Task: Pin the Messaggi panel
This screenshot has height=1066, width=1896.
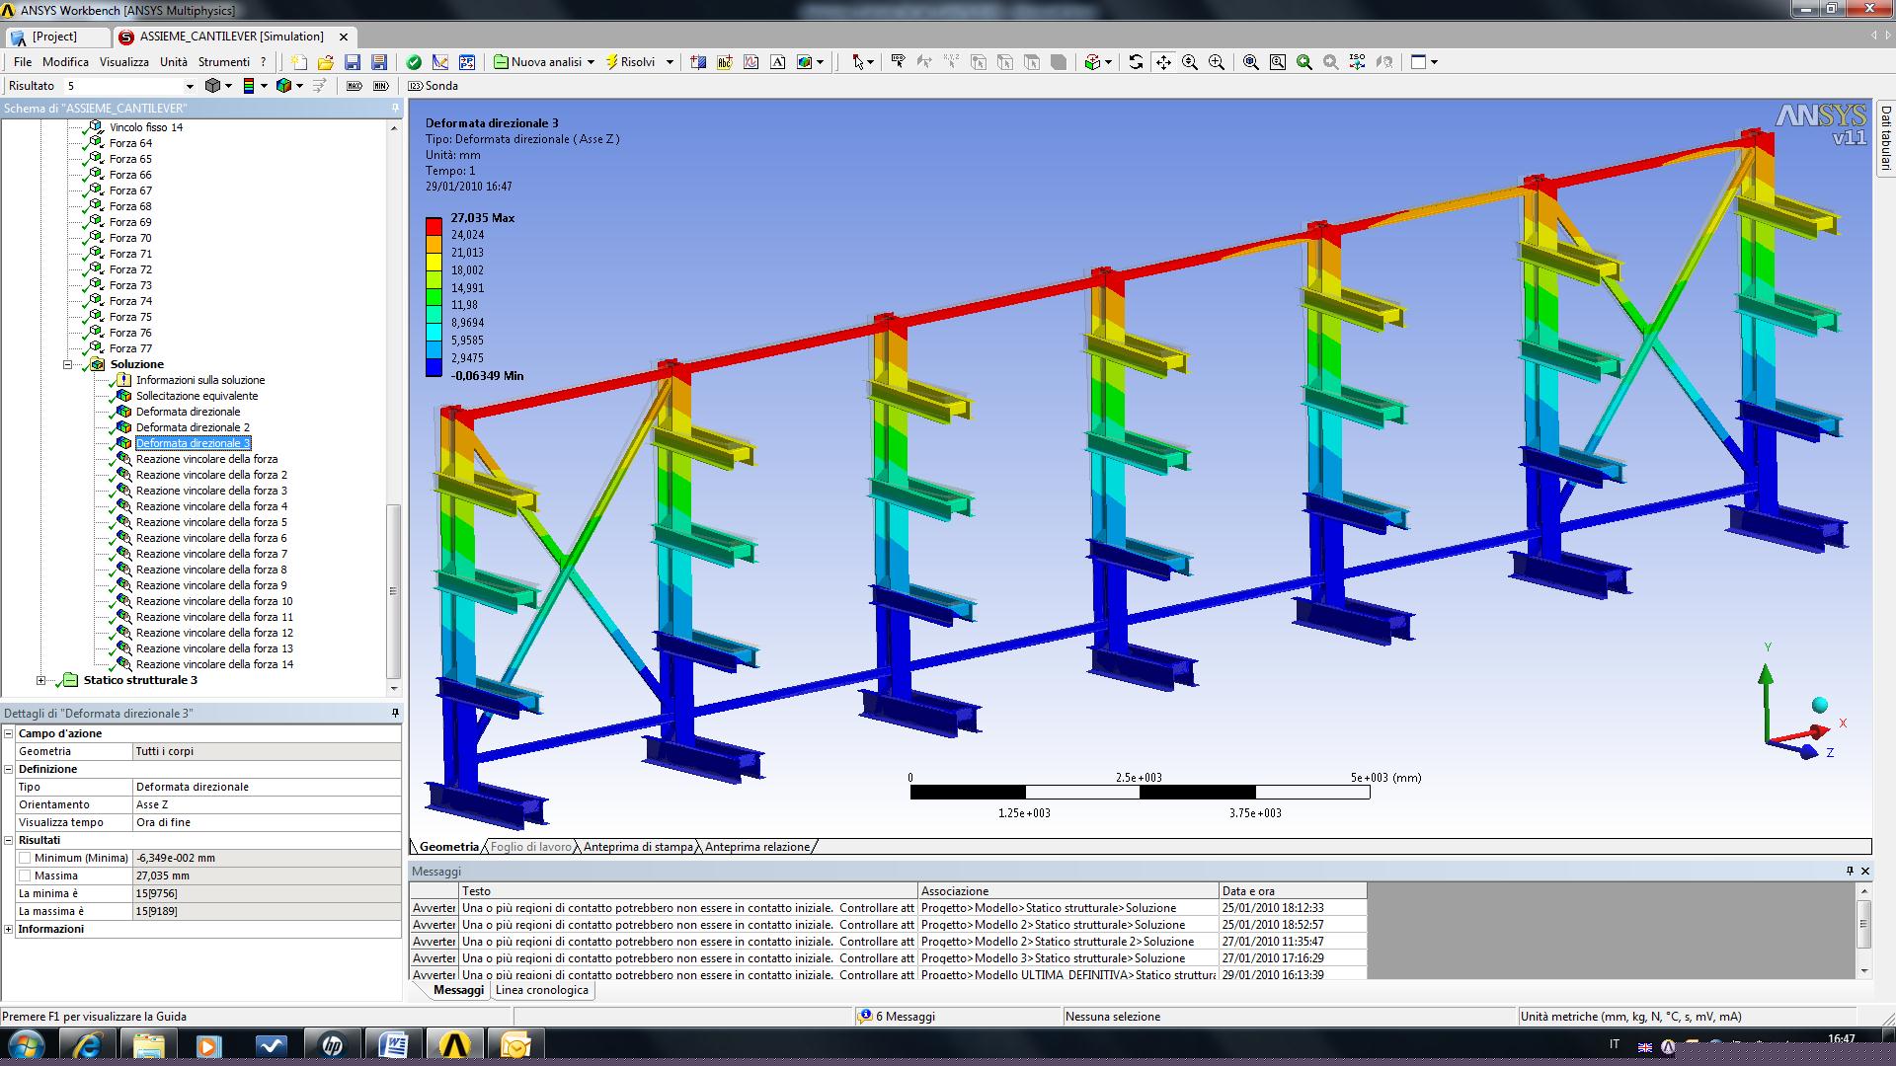Action: pyautogui.click(x=1850, y=871)
